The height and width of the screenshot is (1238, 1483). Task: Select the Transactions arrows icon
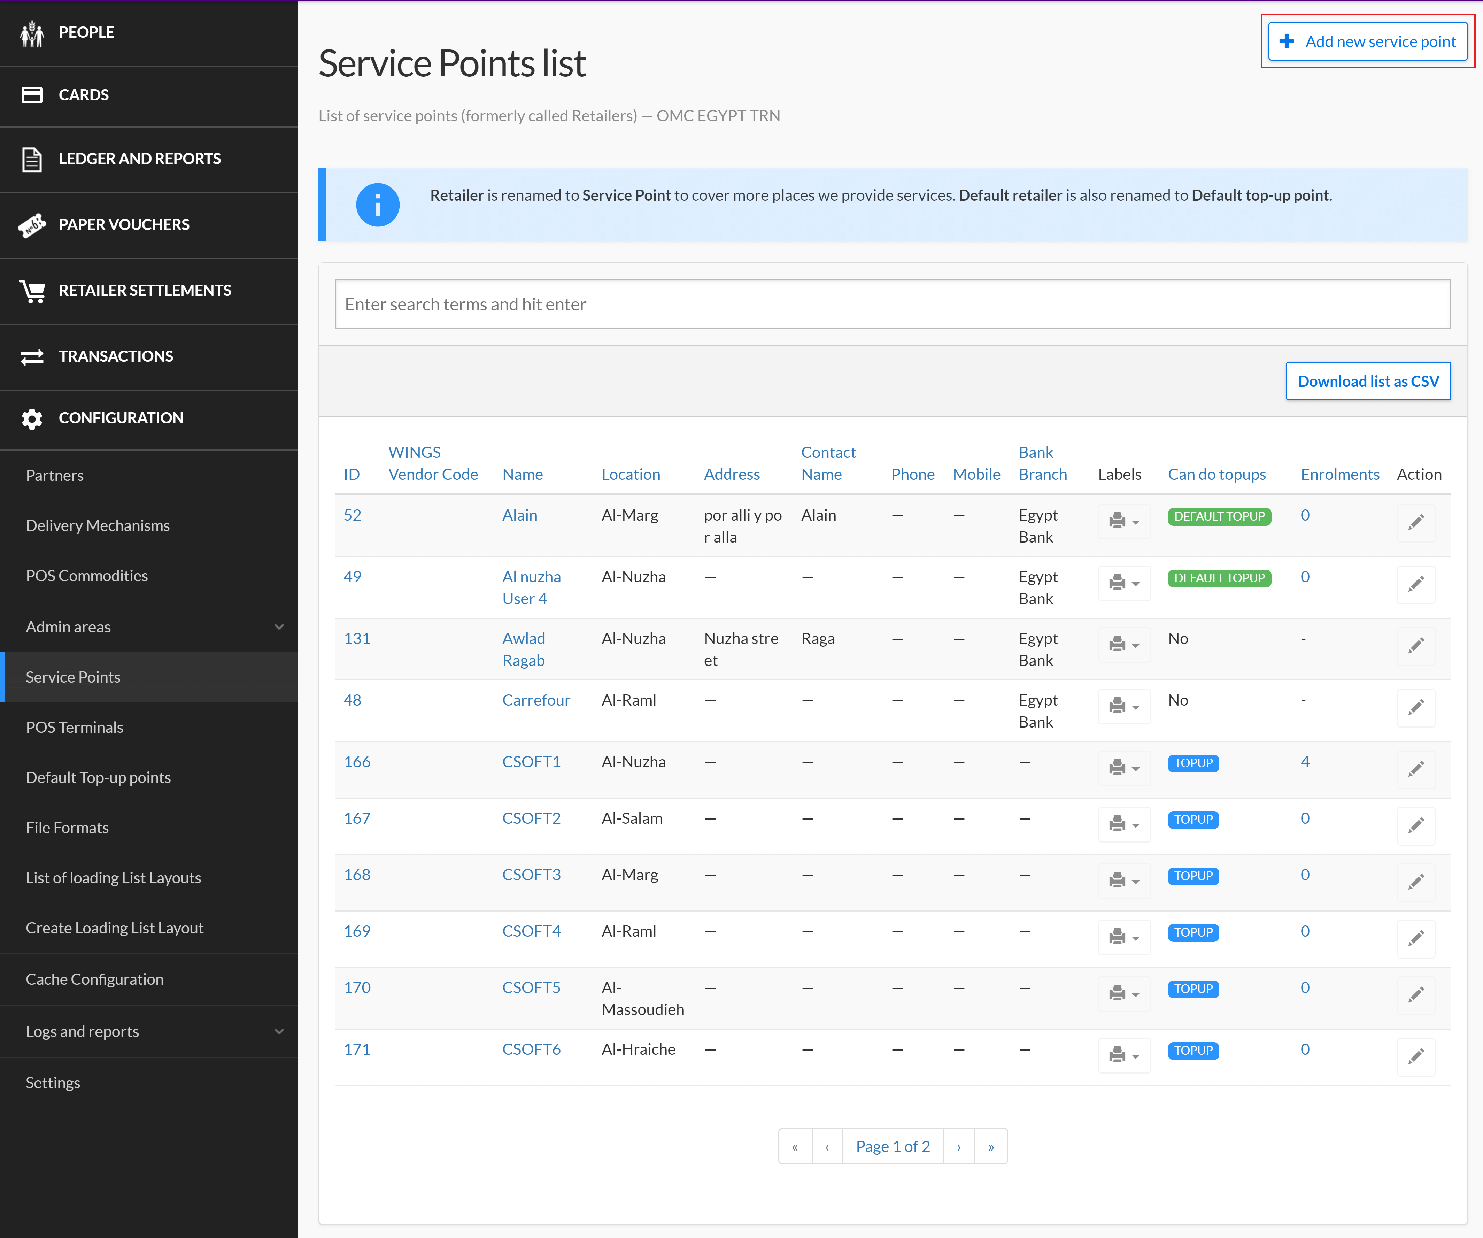point(32,357)
